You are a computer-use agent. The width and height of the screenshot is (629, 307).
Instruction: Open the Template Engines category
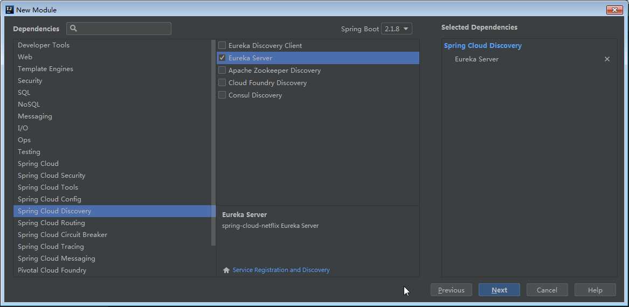point(112,69)
